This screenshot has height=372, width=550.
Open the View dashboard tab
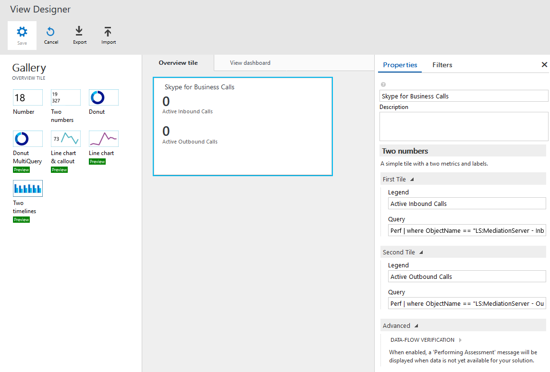250,63
